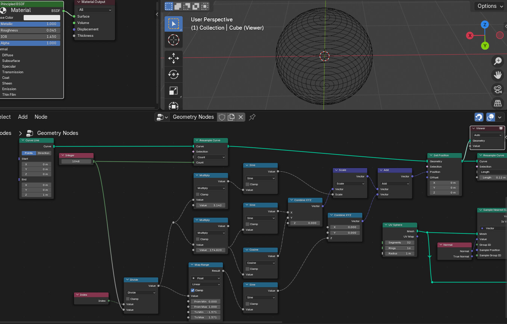The height and width of the screenshot is (324, 507).
Task: Click the Pan view hand icon
Action: (x=498, y=75)
